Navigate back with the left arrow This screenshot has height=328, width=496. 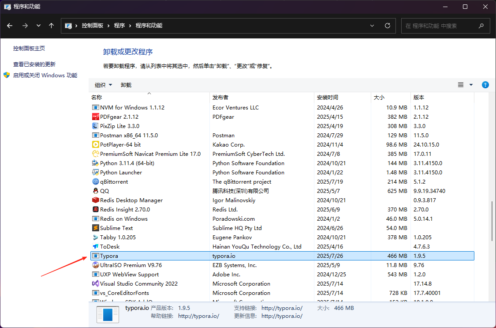click(x=10, y=26)
